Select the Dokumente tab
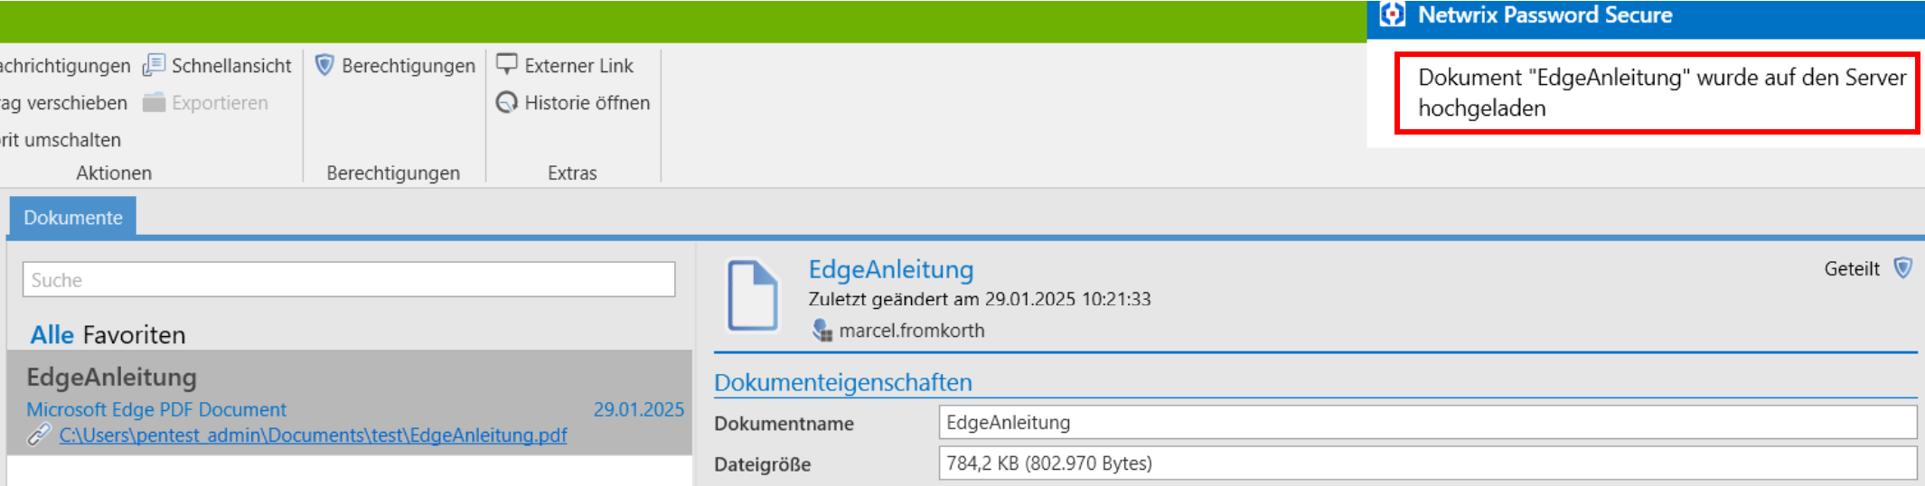The width and height of the screenshot is (1925, 486). (x=73, y=218)
